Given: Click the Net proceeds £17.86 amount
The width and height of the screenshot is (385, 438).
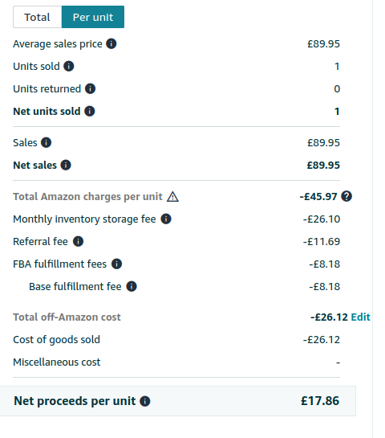Looking at the screenshot, I should tap(320, 401).
